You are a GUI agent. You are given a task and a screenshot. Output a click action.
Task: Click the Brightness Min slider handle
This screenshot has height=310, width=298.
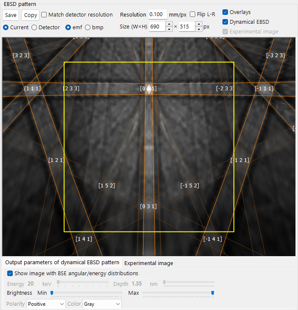tap(52, 293)
